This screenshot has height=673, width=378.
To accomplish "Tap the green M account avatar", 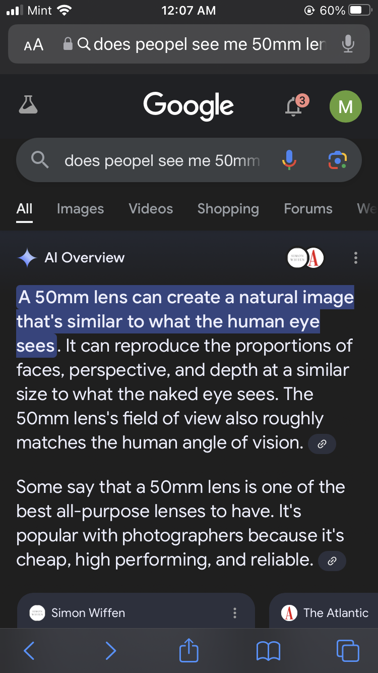I will 345,106.
